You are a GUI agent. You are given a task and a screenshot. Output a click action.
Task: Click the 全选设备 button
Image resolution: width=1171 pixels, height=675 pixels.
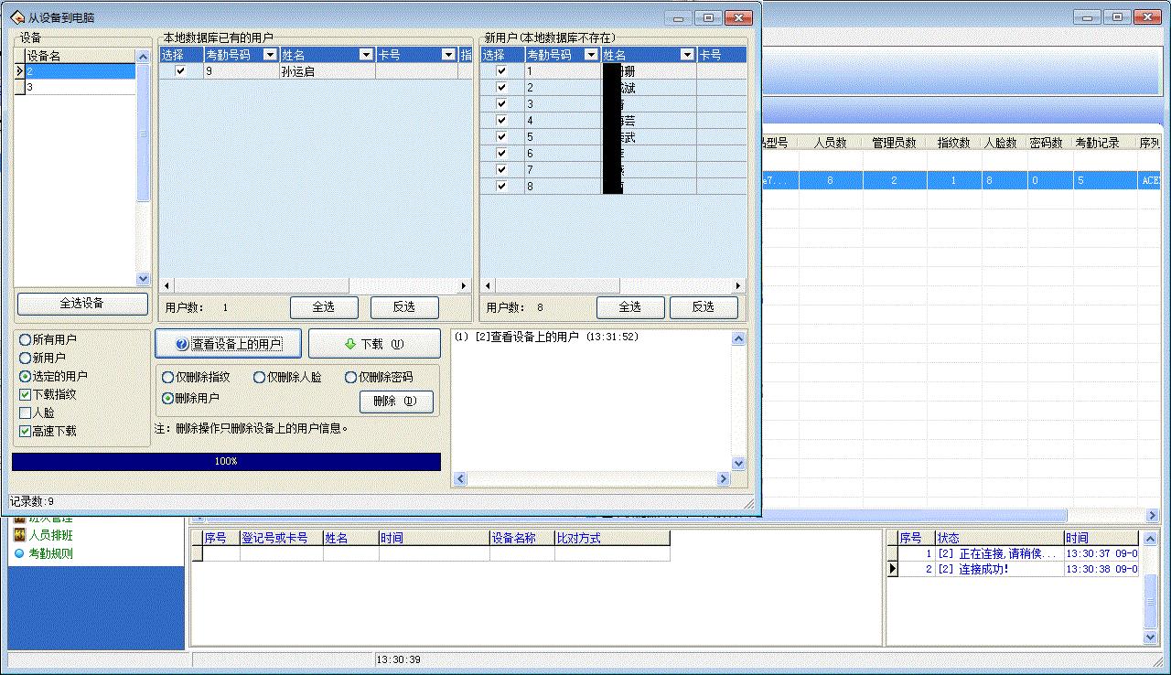click(x=82, y=304)
